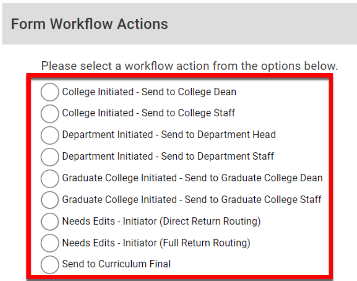The width and height of the screenshot is (357, 281).
Task: Click the Form Workflow Actions header
Action: tap(89, 24)
